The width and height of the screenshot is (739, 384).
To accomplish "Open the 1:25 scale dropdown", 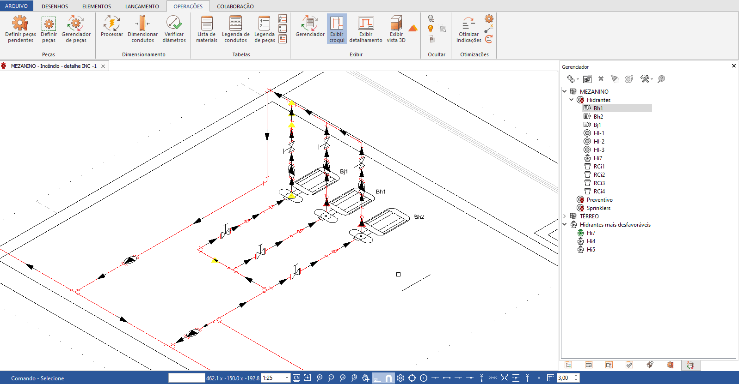I will click(287, 378).
